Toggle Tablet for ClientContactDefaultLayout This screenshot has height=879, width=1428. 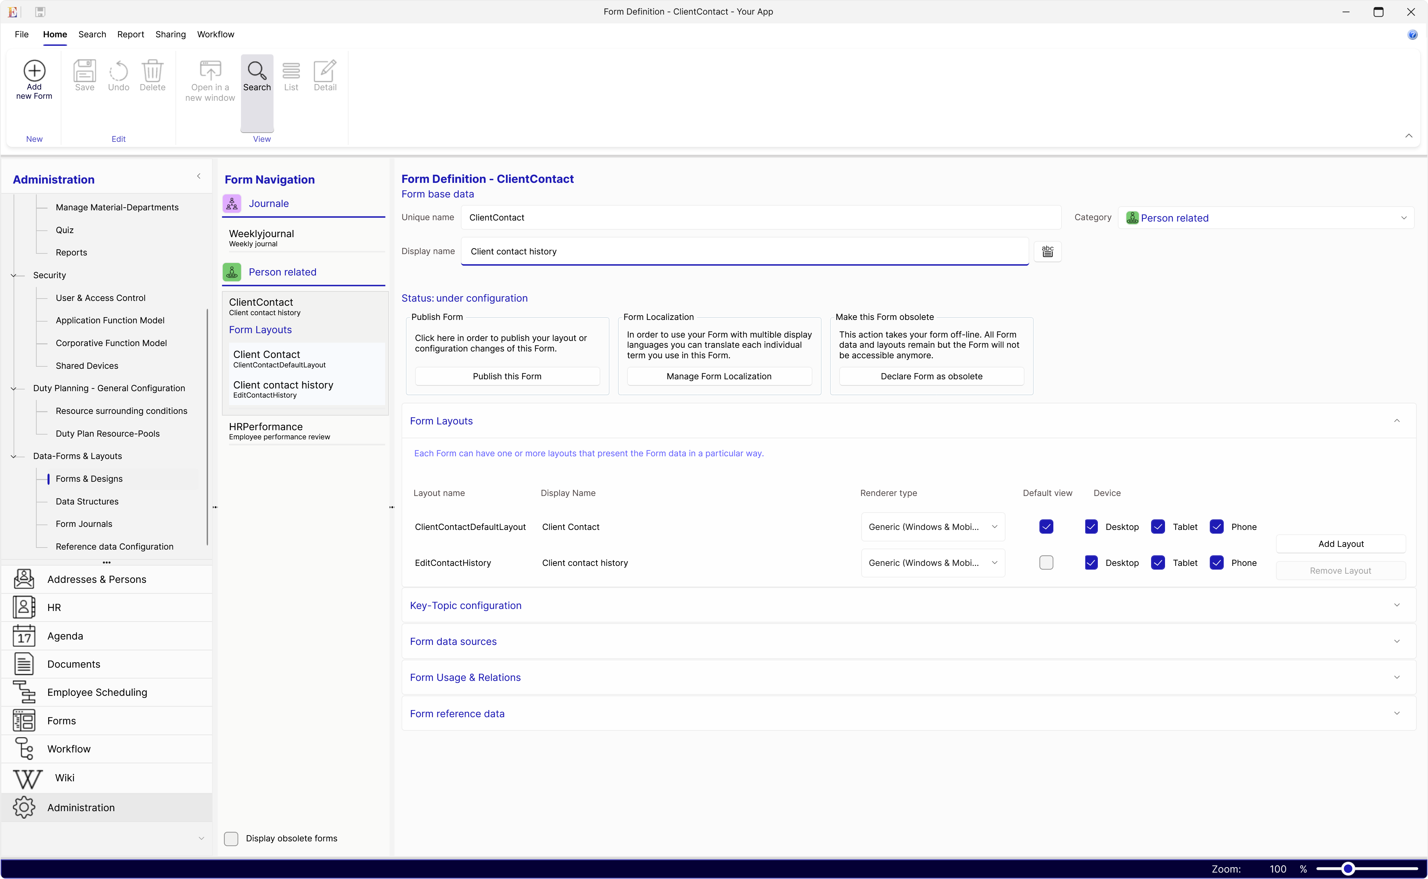pyautogui.click(x=1158, y=527)
